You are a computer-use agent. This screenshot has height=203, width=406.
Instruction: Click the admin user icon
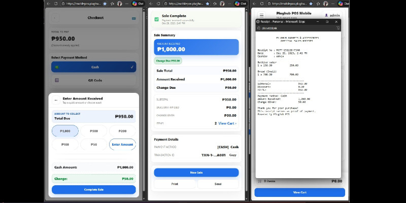click(326, 16)
